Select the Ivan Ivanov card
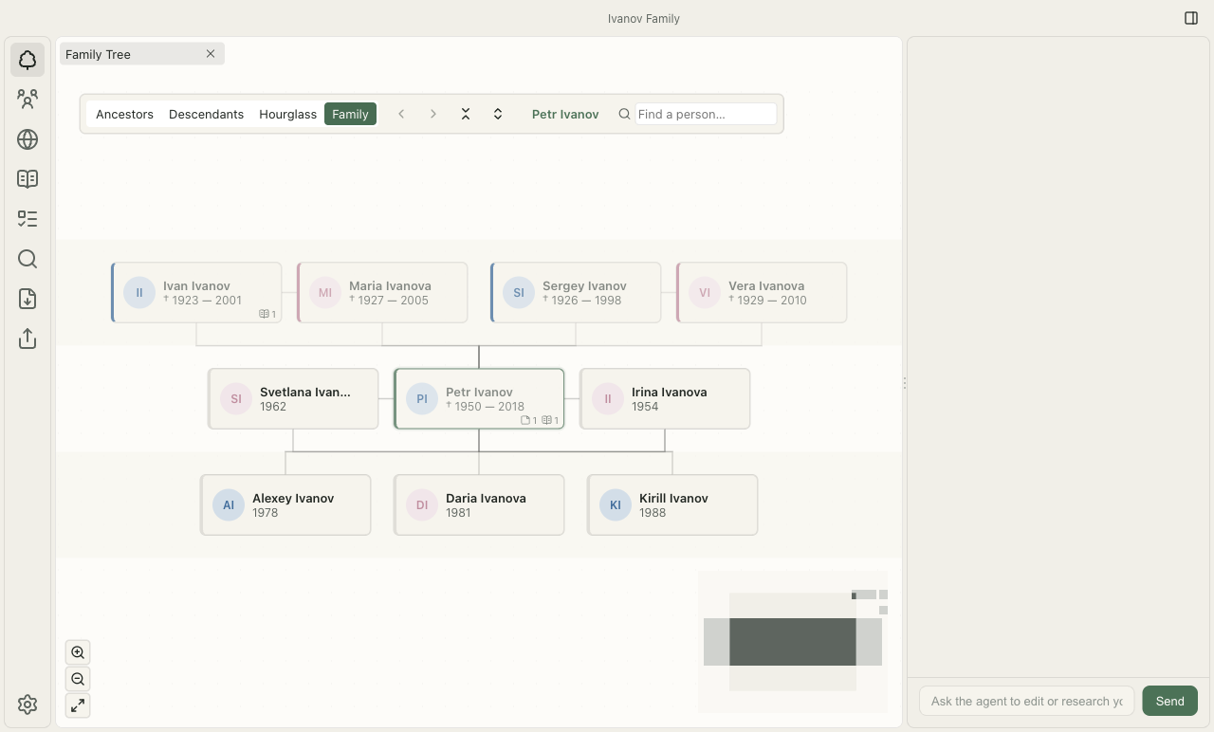 click(x=196, y=293)
